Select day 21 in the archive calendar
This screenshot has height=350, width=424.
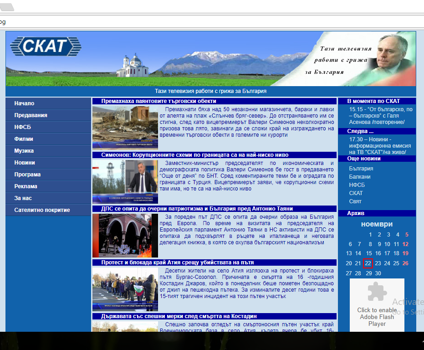click(x=358, y=263)
